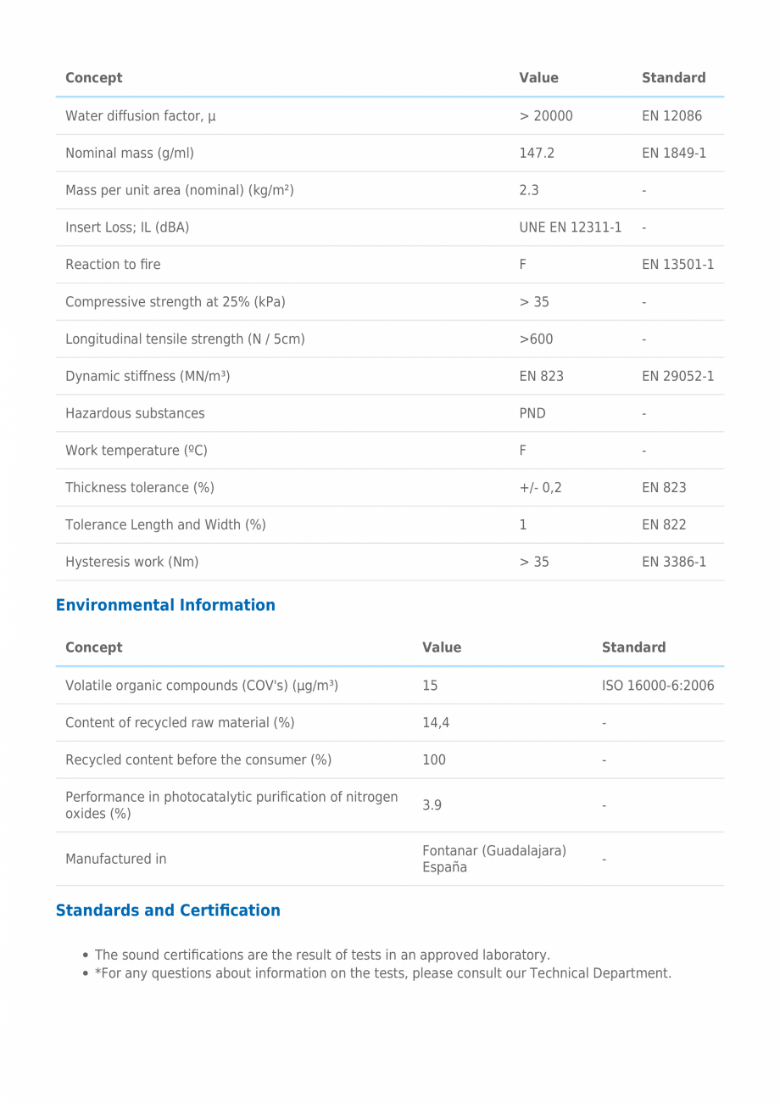The height and width of the screenshot is (1104, 780).
Task: Select the photocatalytic purification value 3.9
Action: click(x=432, y=805)
